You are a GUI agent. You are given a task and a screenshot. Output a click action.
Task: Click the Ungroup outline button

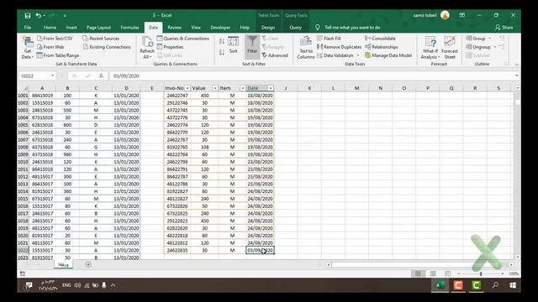[478, 47]
